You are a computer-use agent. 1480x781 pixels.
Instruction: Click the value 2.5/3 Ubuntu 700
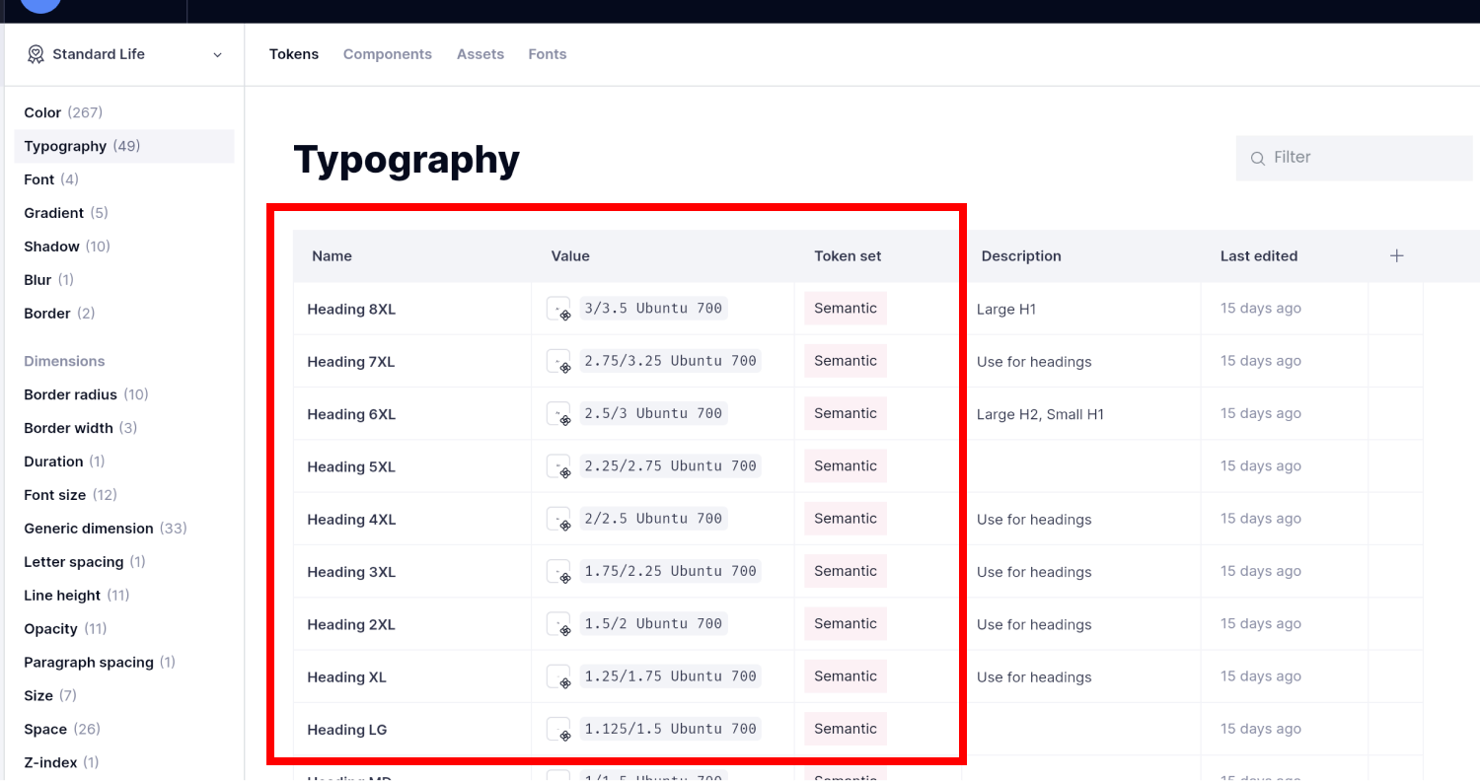click(653, 413)
